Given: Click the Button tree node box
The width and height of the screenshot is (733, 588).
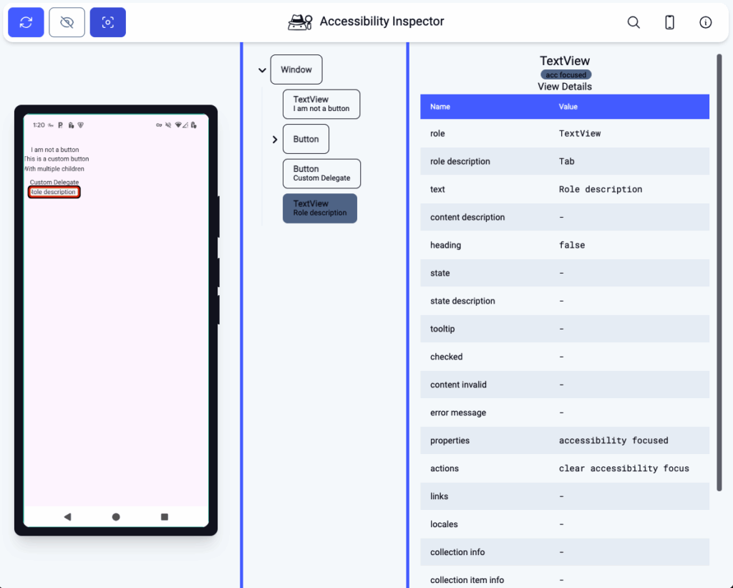Looking at the screenshot, I should point(306,139).
